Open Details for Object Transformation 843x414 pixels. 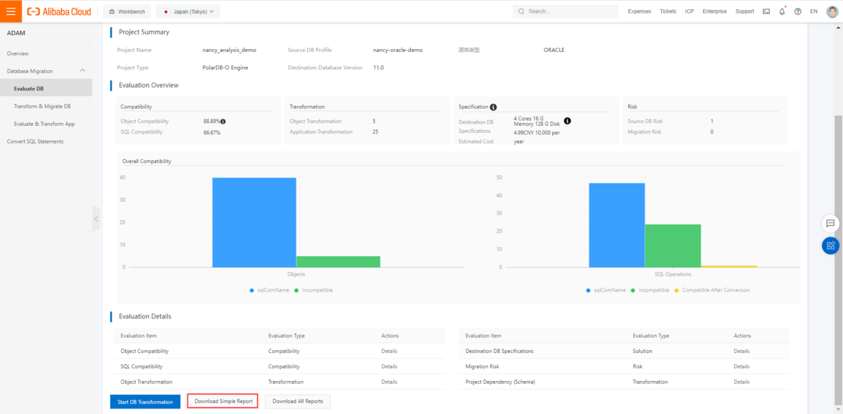pyautogui.click(x=389, y=382)
